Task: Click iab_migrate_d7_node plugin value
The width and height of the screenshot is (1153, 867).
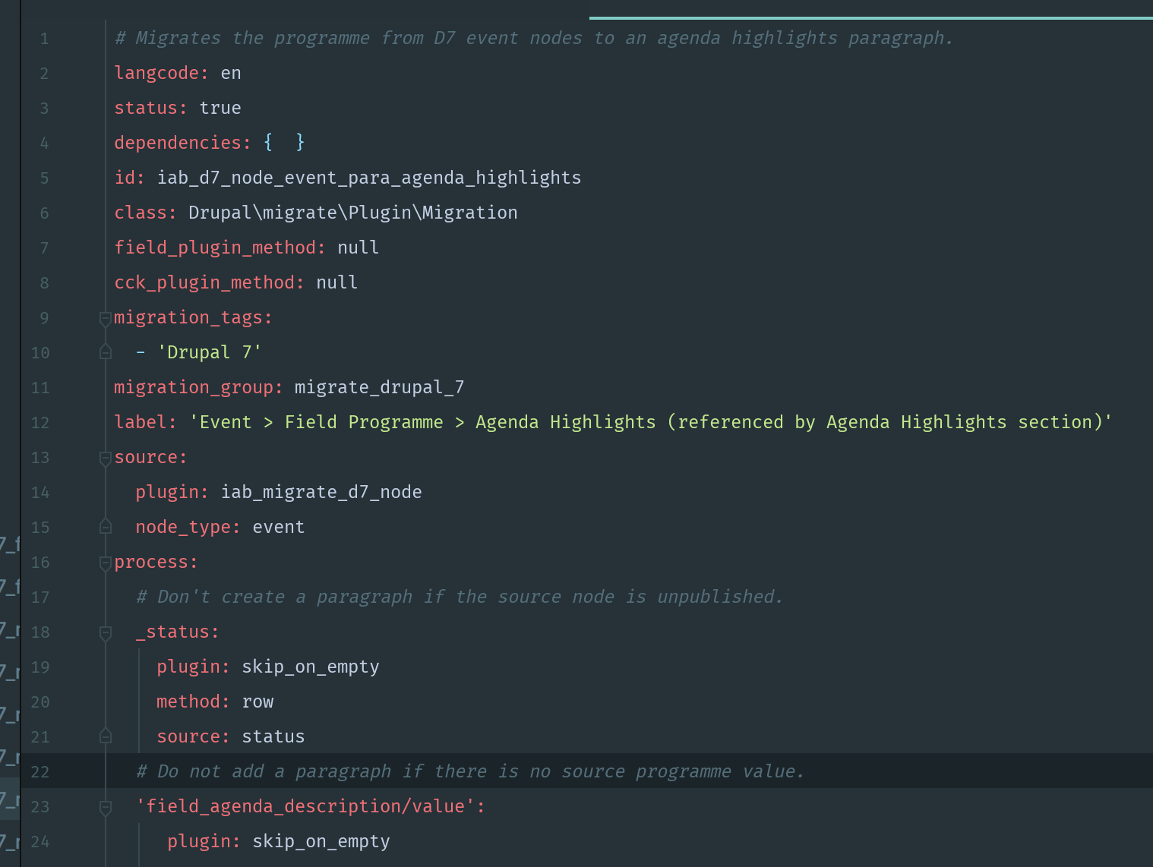Action: coord(321,492)
